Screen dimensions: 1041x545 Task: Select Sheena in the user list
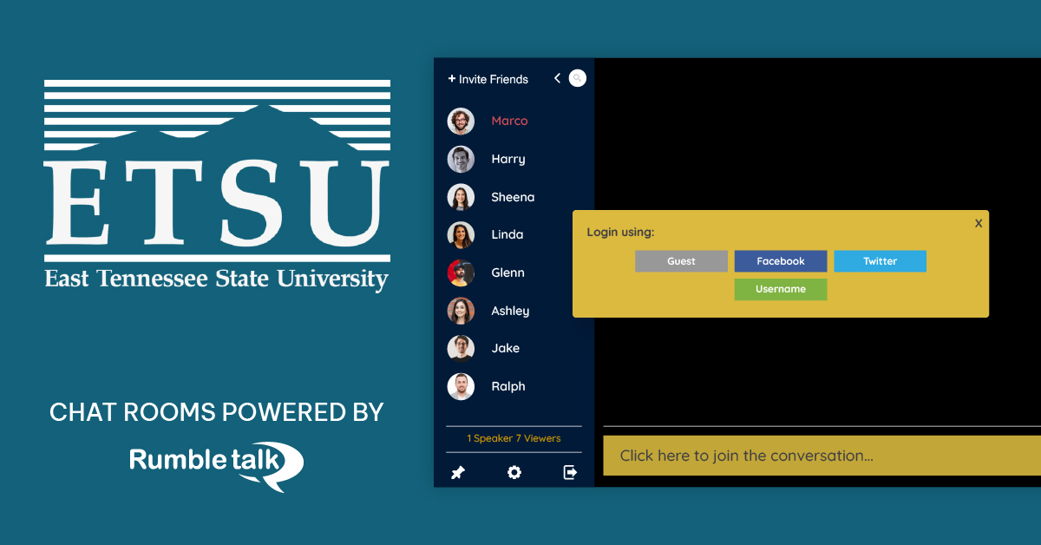point(512,197)
